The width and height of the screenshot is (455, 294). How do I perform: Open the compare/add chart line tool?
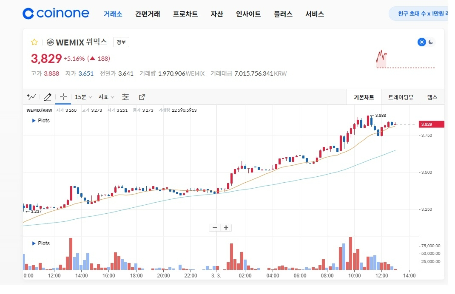[x=31, y=97]
